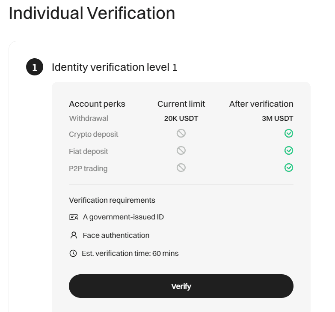Screen dimensions: 335x312
Task: Click the After verification column header
Action: (x=261, y=104)
